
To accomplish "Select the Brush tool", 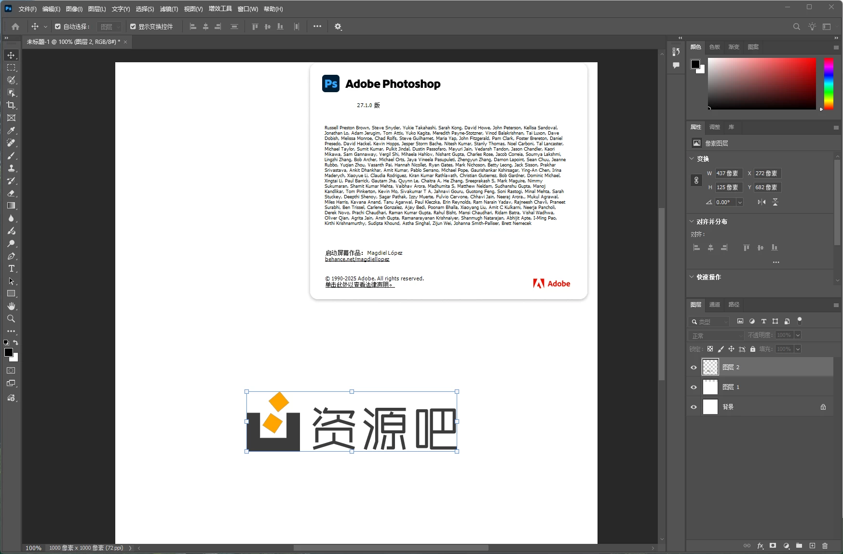I will 11,155.
